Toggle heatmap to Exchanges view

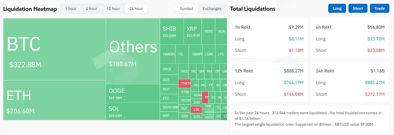tap(212, 9)
